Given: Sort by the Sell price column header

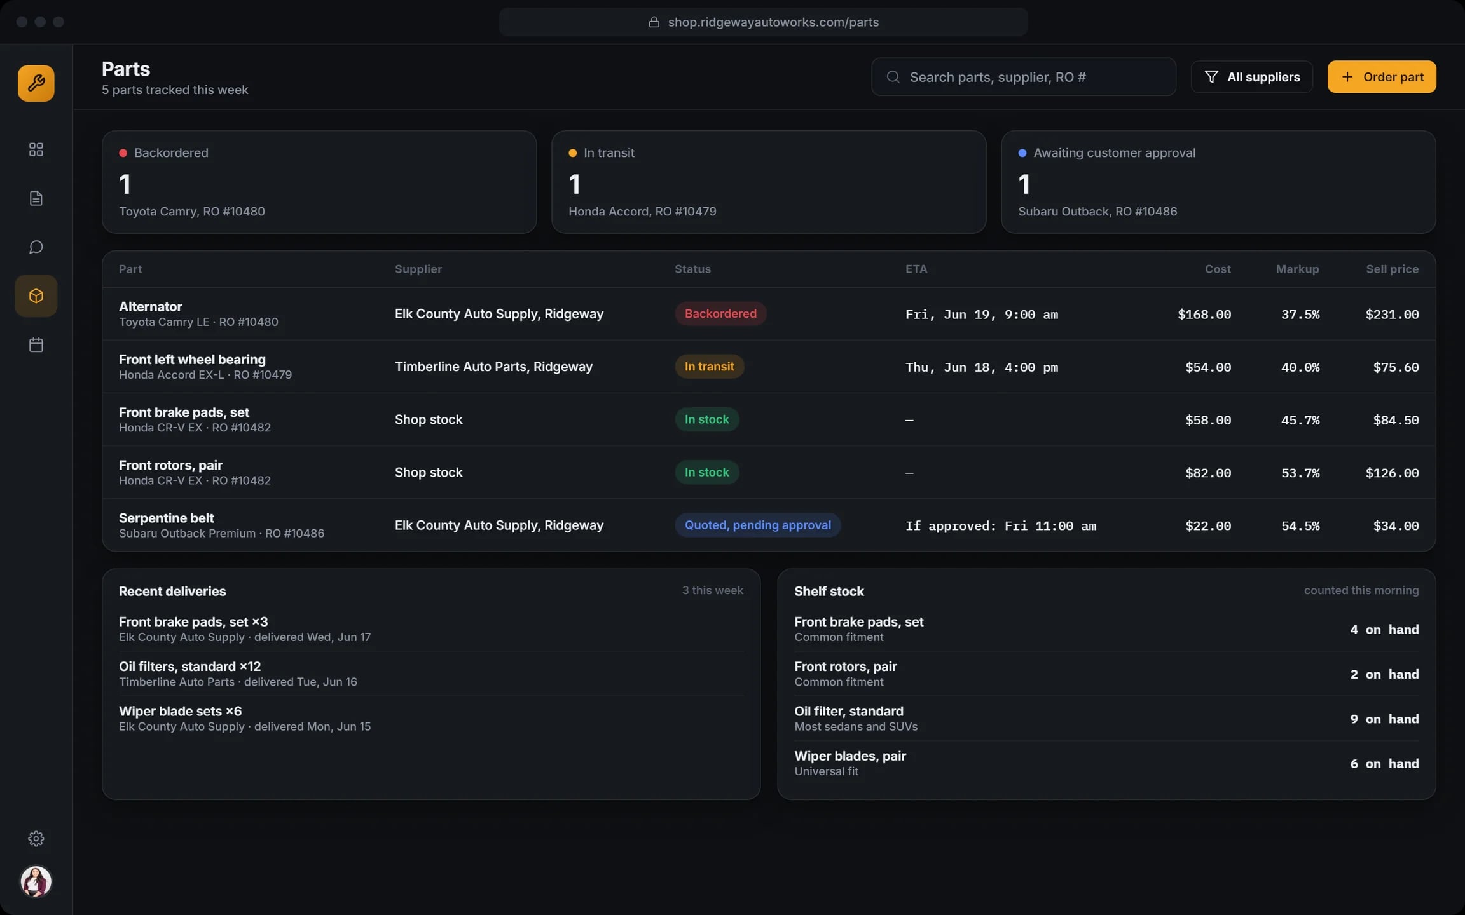Looking at the screenshot, I should coord(1393,269).
